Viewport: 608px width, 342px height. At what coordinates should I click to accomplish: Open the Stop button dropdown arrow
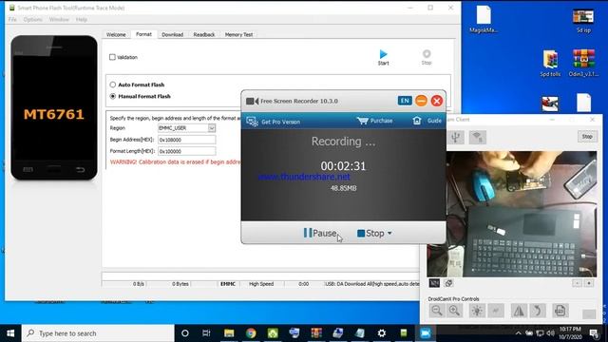click(389, 233)
